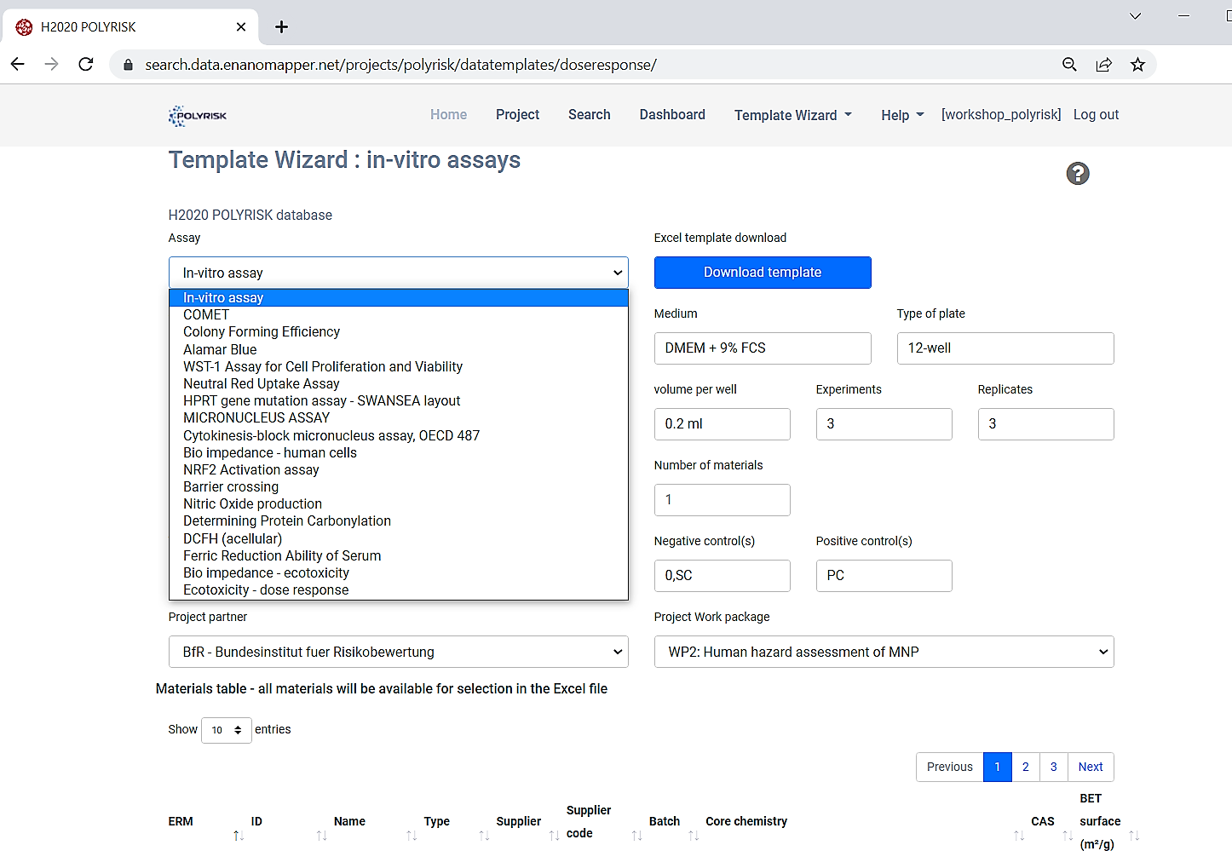The image size is (1232, 851).
Task: Bookmark this page with star icon
Action: [x=1137, y=65]
